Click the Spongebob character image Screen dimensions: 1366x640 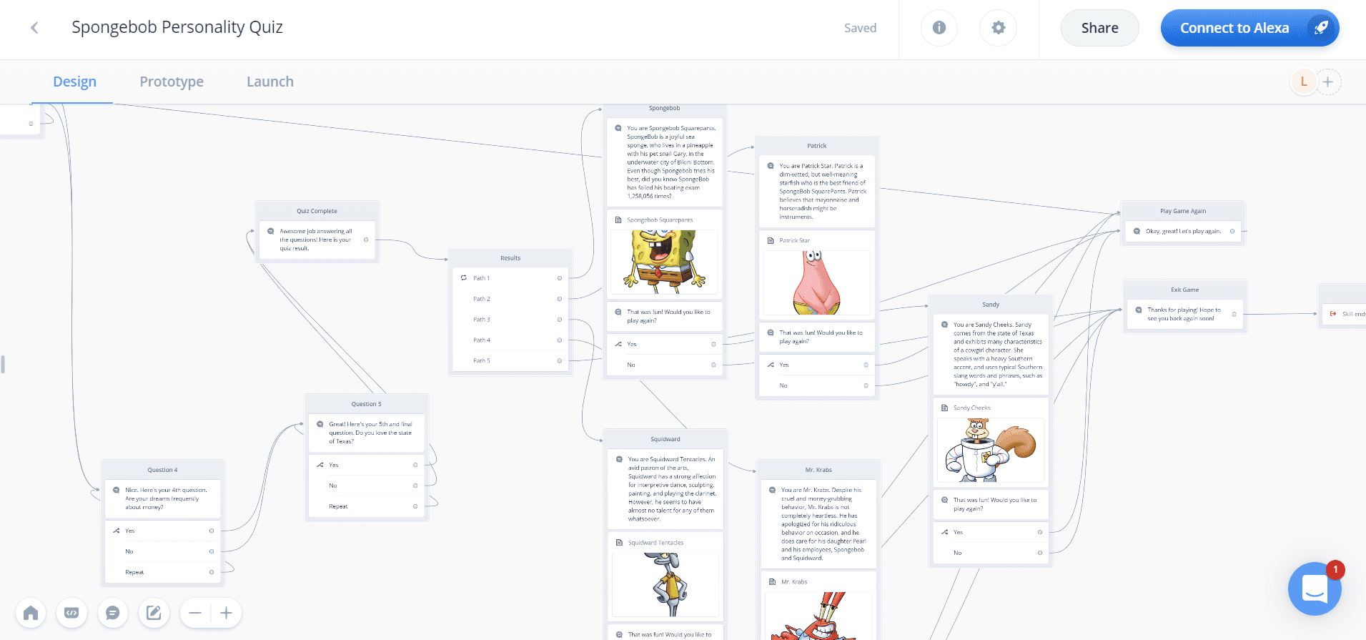tap(665, 262)
